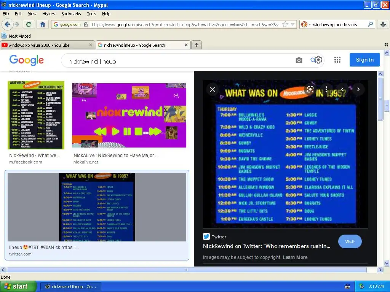The width and height of the screenshot is (390, 292).
Task: Open the Windows start button
Action: coord(18,286)
